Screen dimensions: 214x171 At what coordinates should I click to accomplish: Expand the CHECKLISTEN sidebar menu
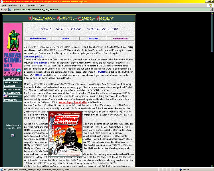(13, 82)
